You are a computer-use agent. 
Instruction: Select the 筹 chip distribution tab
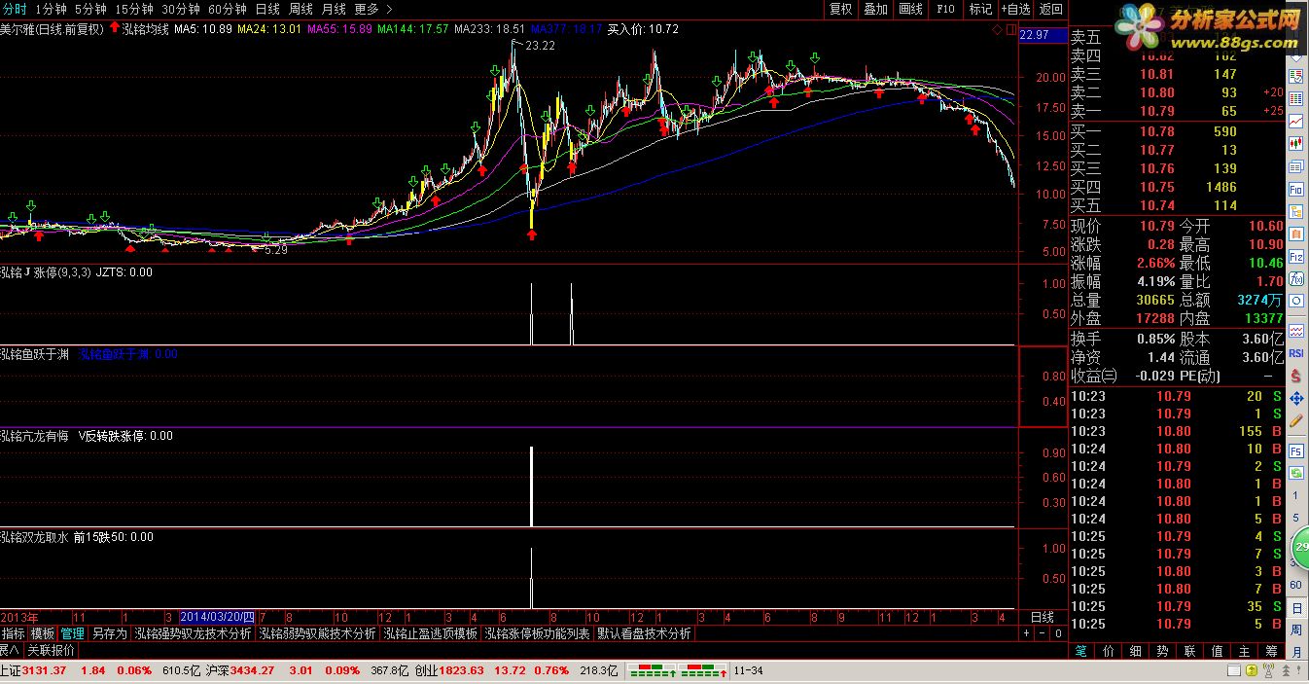pyautogui.click(x=1272, y=651)
